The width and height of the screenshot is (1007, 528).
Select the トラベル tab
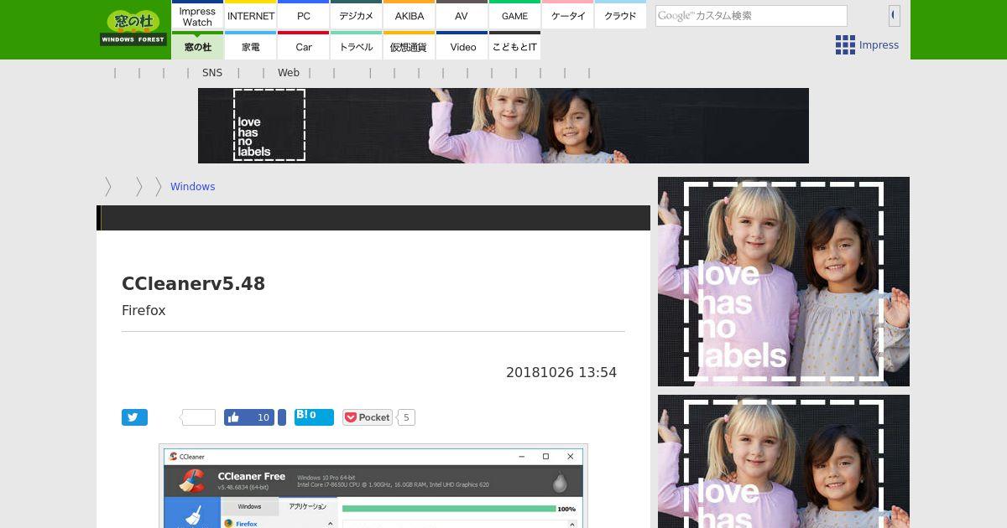(x=357, y=46)
